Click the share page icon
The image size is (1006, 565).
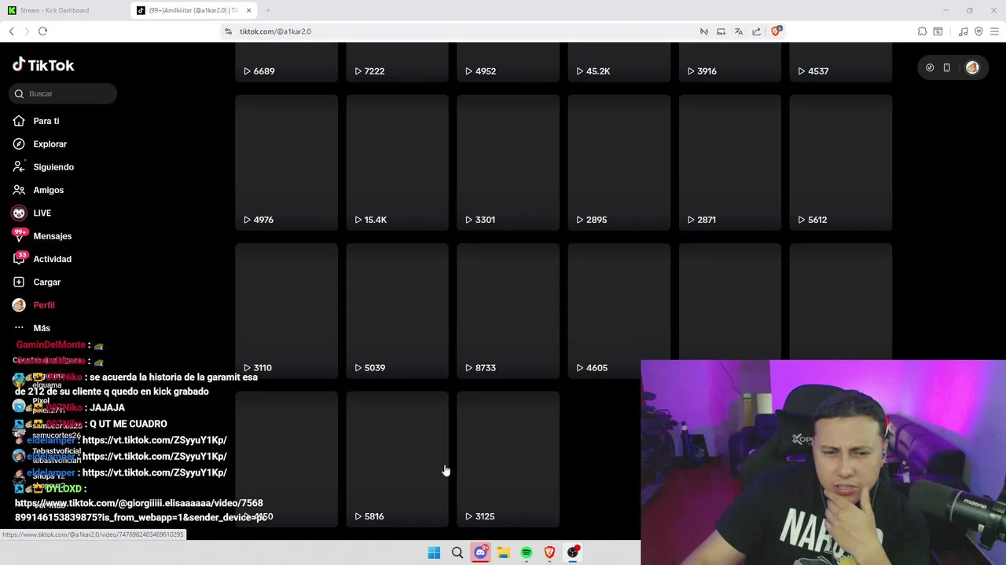(x=756, y=31)
